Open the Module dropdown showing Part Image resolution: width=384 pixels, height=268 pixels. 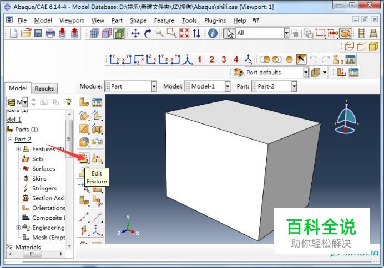pyautogui.click(x=131, y=86)
